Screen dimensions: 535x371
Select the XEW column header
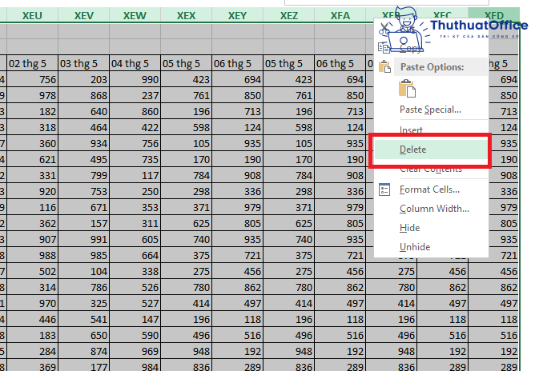click(x=135, y=15)
